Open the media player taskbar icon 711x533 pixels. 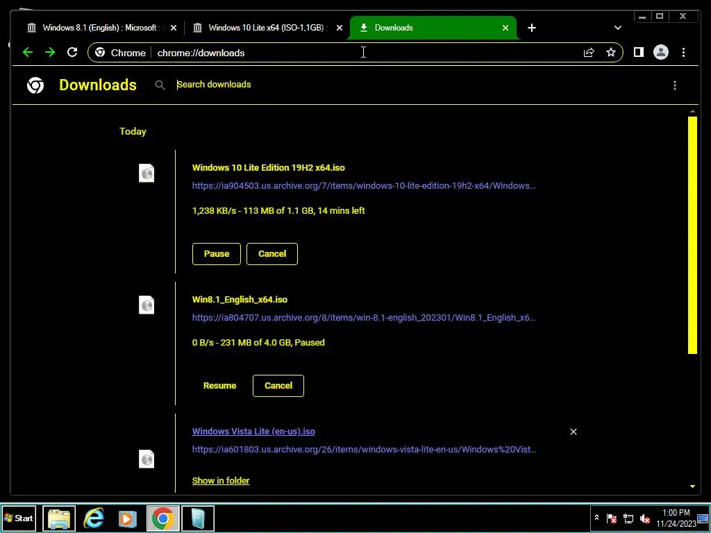(128, 518)
